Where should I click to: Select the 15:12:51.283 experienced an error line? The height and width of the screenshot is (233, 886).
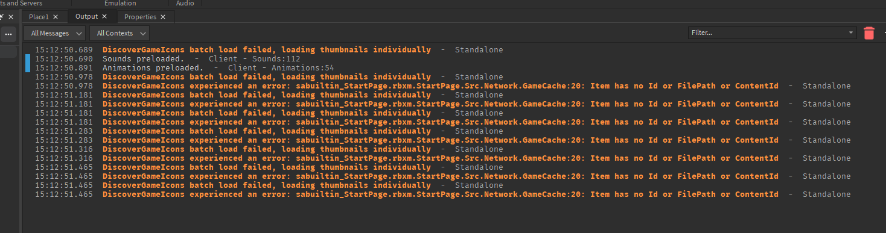[442, 140]
